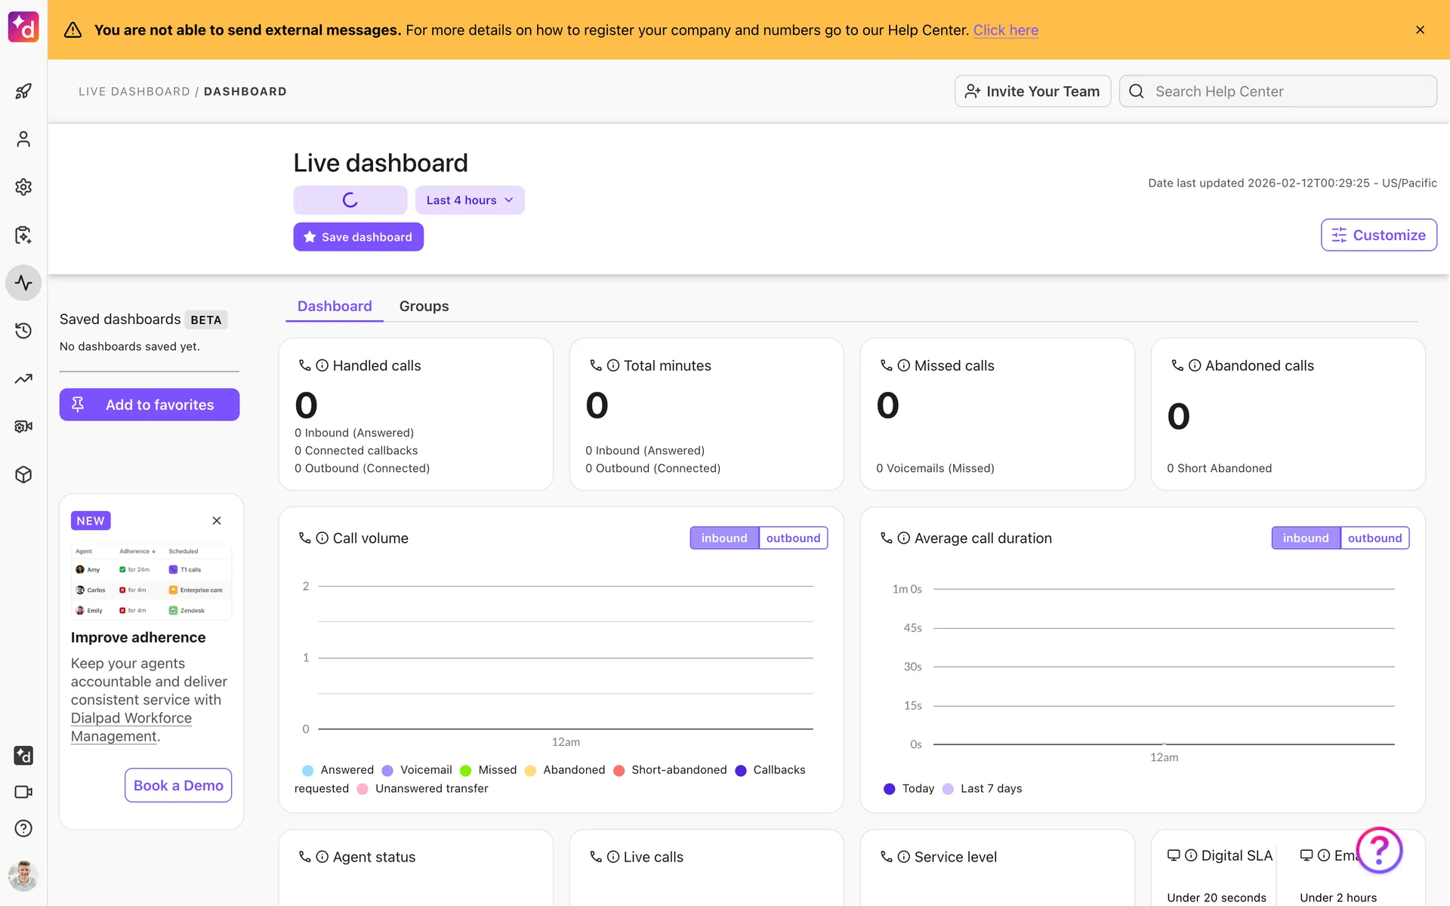The height and width of the screenshot is (906, 1450).
Task: Open the rocket launch icon in sidebar
Action: click(x=23, y=91)
